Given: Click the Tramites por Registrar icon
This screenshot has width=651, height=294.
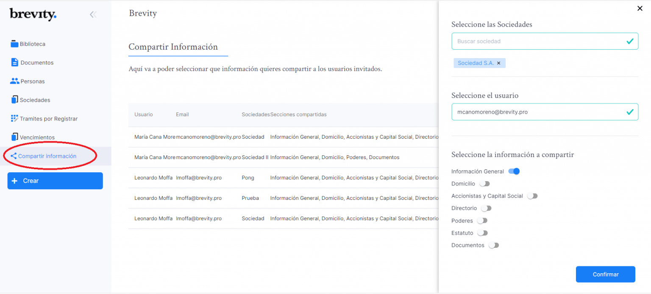Looking at the screenshot, I should click(x=14, y=118).
